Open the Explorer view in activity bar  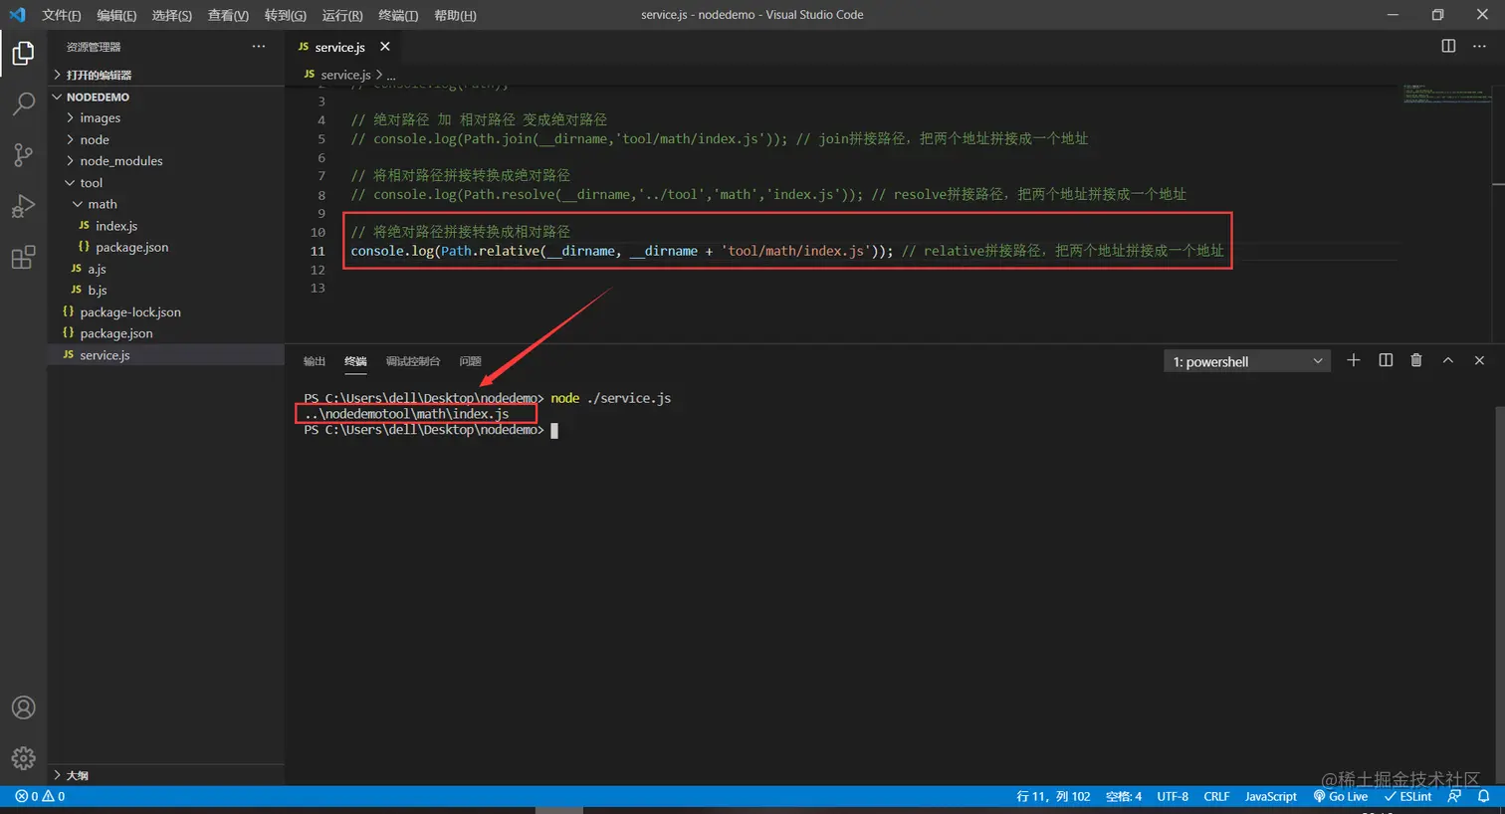(x=23, y=53)
